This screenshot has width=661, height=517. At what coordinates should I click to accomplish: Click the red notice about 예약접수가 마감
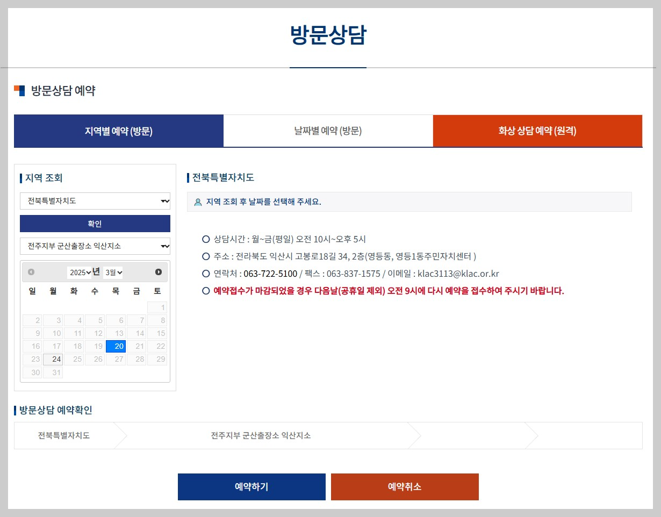point(389,291)
